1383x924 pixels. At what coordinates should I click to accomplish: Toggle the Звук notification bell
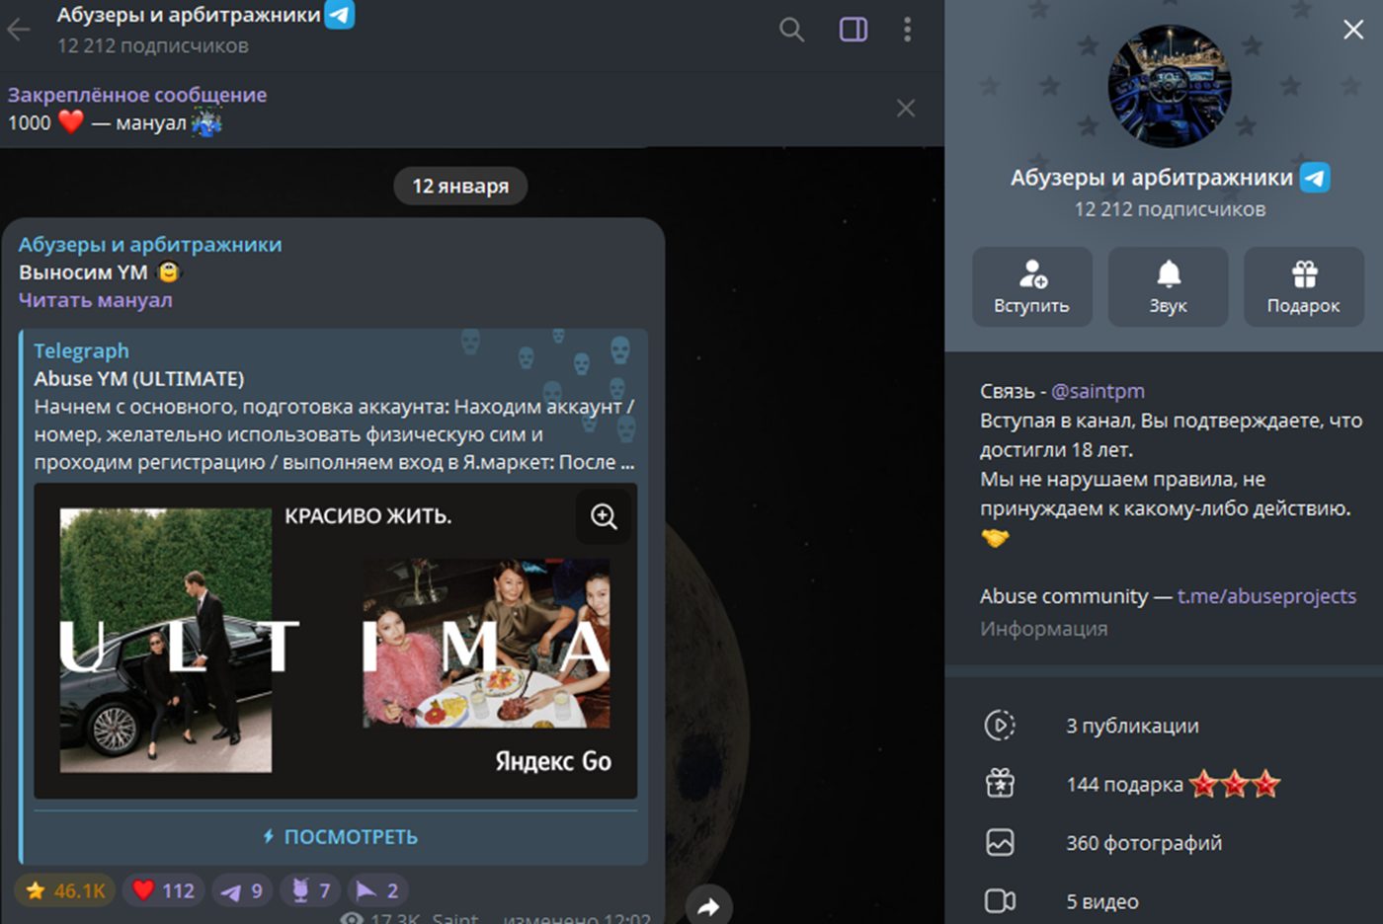click(x=1168, y=286)
